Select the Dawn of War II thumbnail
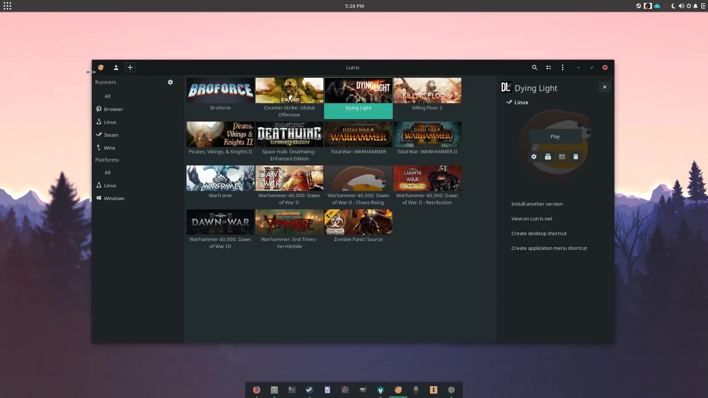The image size is (708, 398). pos(289,178)
